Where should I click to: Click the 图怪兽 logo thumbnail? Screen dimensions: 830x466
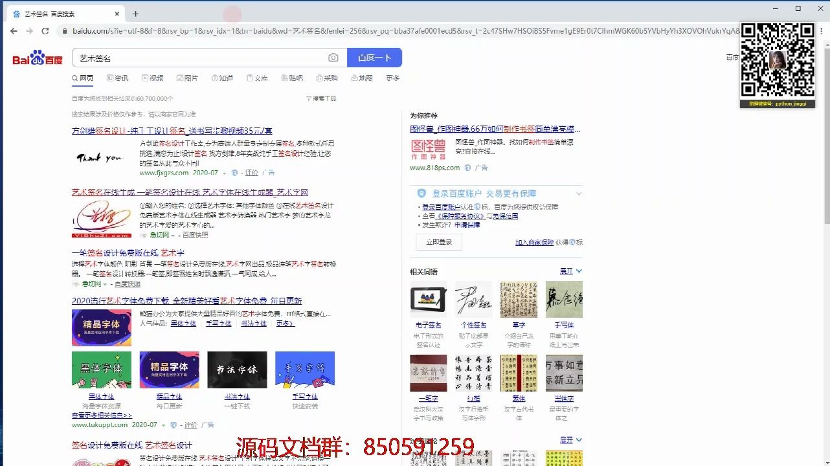coord(429,150)
